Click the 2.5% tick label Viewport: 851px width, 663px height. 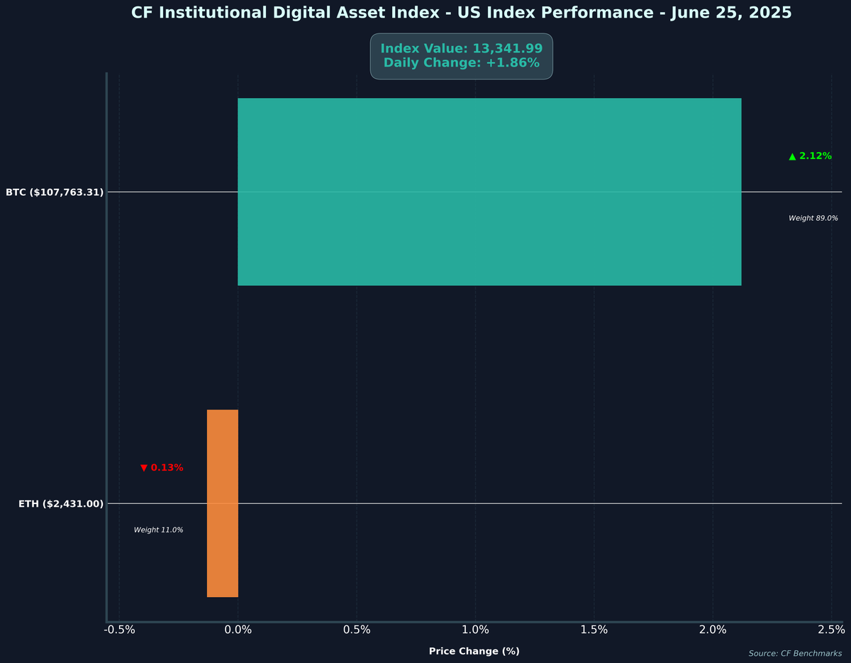pyautogui.click(x=831, y=629)
